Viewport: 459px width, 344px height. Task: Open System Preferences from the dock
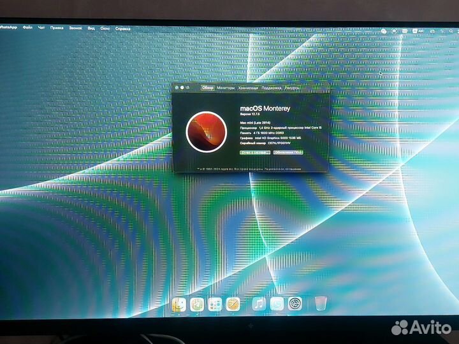pyautogui.click(x=295, y=304)
